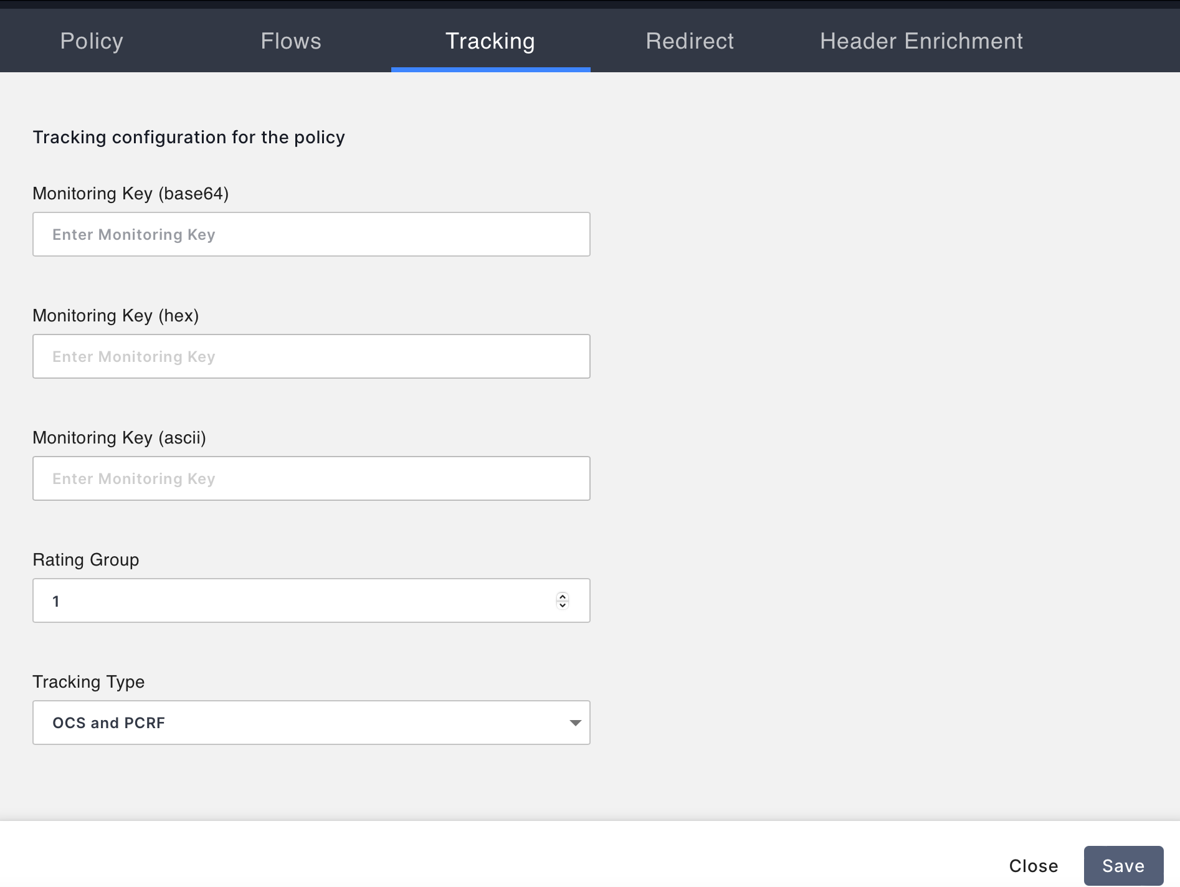Click the Save button
1180x887 pixels.
tap(1123, 865)
